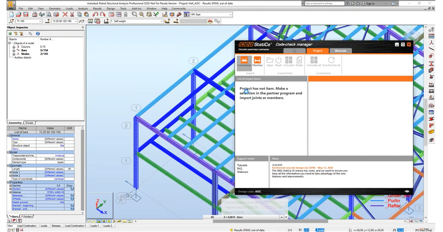Open the Analysis menu
Viewport: 443px width, 232px height.
coord(83,8)
